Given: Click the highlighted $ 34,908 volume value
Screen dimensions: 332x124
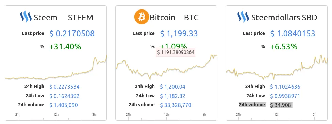Looking at the screenshot, I should click(281, 105).
